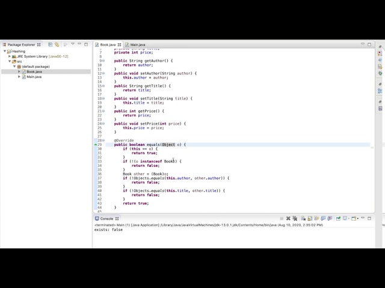Viewport: 385px width, 288px height.
Task: Clear the Console output
Action: 303,218
